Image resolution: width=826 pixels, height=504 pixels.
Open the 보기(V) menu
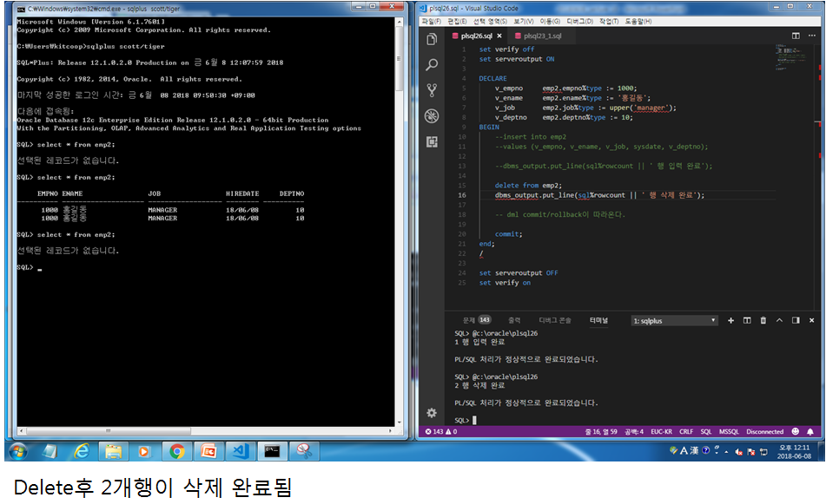tap(524, 21)
